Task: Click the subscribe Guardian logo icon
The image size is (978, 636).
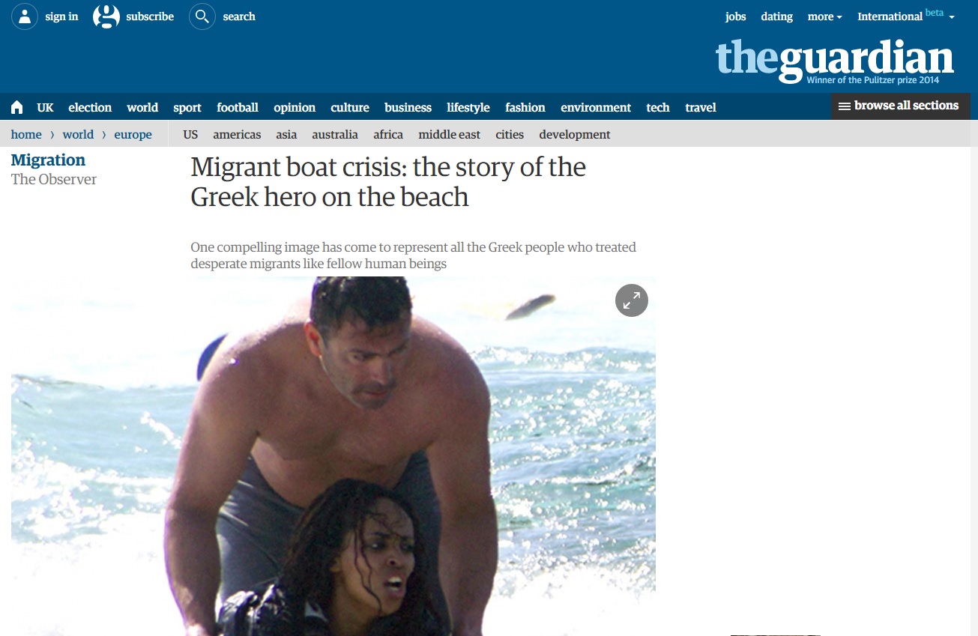Action: click(x=106, y=16)
